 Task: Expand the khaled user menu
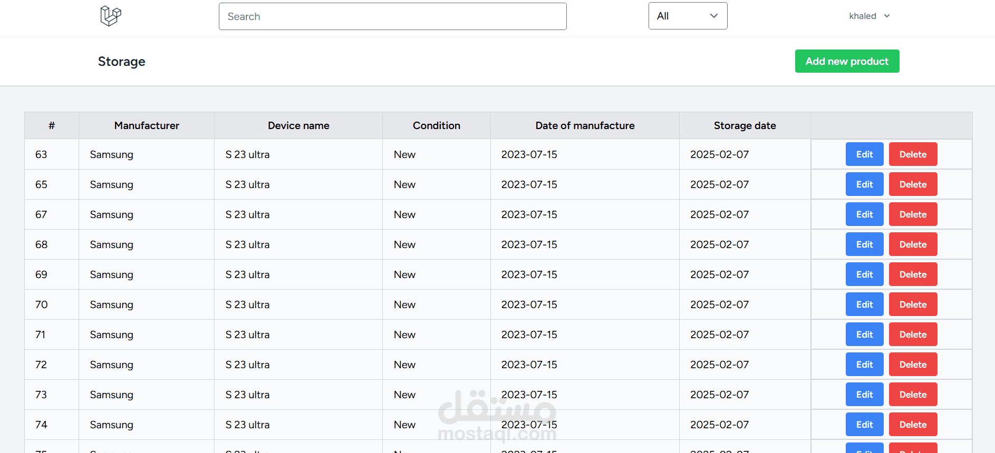pos(869,16)
